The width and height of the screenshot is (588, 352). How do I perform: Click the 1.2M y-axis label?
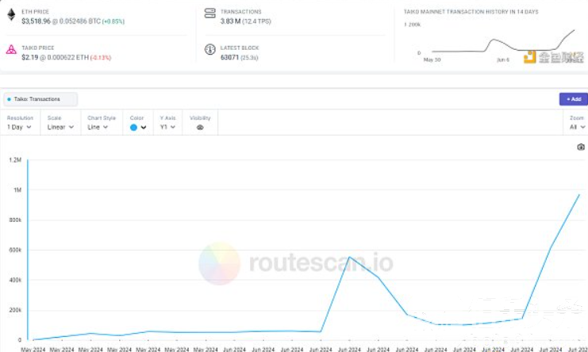pyautogui.click(x=15, y=160)
